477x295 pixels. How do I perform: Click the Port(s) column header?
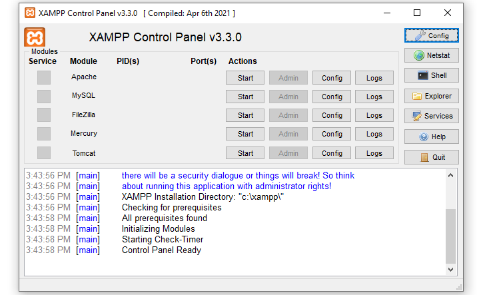click(x=203, y=61)
